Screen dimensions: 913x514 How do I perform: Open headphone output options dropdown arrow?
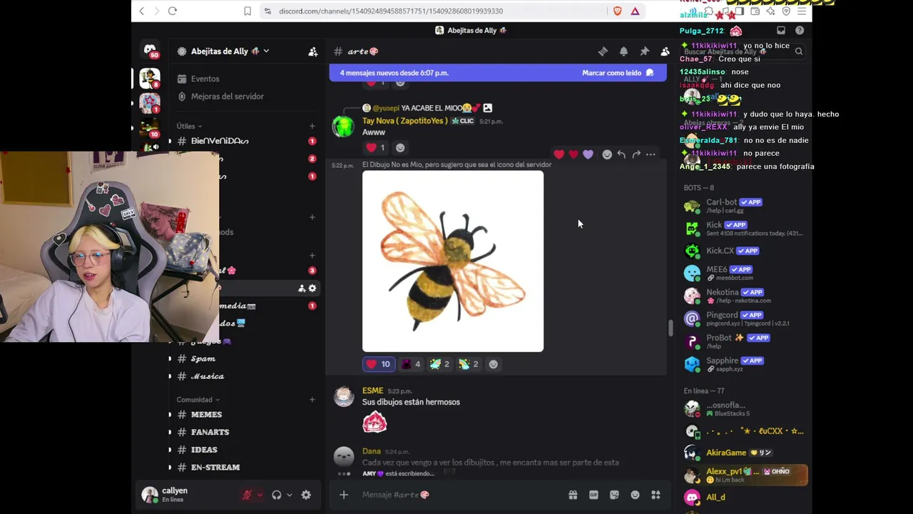(289, 495)
